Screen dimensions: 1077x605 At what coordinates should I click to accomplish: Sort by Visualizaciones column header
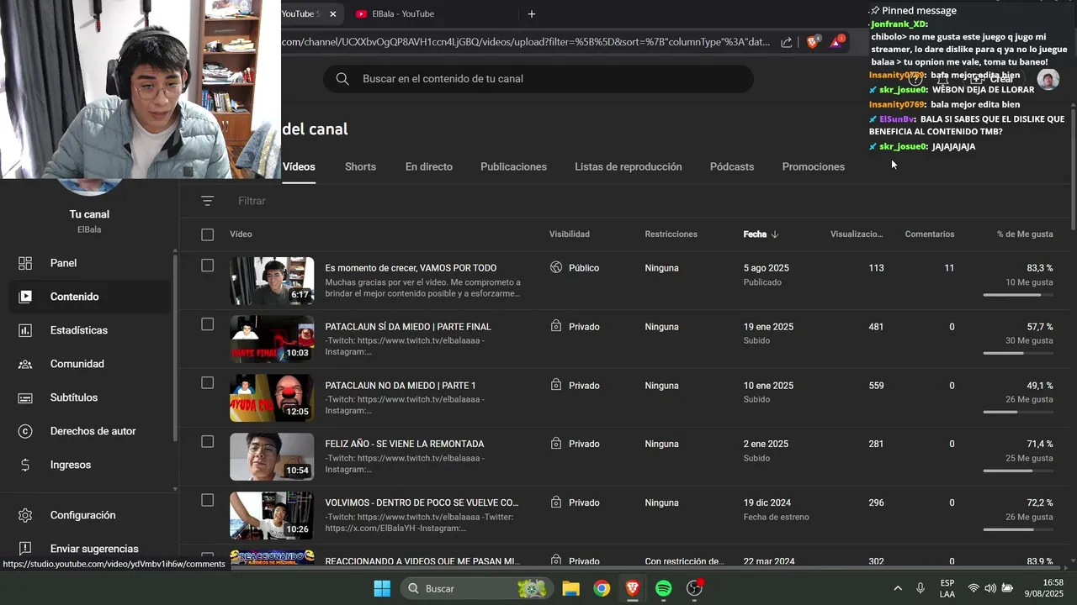click(857, 234)
